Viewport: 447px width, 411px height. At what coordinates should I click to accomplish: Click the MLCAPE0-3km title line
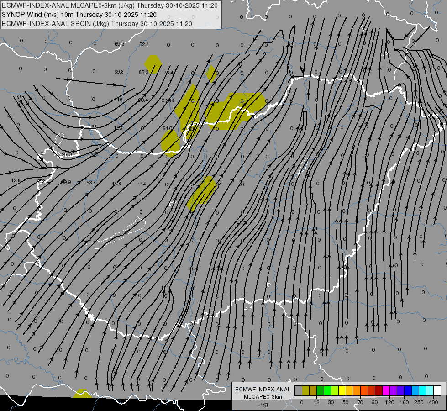tap(110, 5)
